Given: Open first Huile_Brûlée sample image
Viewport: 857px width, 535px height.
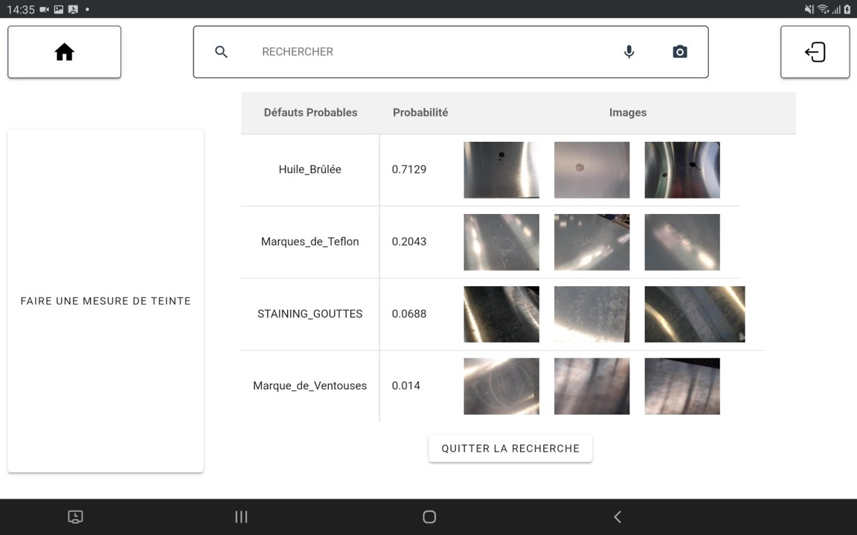Looking at the screenshot, I should pos(501,170).
